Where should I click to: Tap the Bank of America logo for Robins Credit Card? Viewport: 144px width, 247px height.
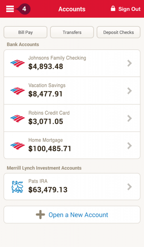point(17,118)
